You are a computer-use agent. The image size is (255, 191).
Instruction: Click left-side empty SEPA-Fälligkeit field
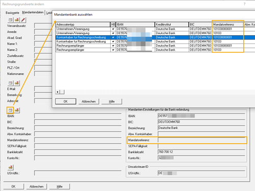78,146
